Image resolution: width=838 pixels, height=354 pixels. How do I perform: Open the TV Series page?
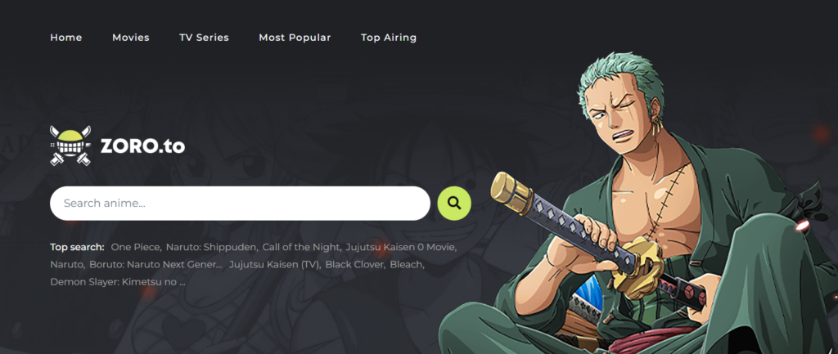point(204,38)
